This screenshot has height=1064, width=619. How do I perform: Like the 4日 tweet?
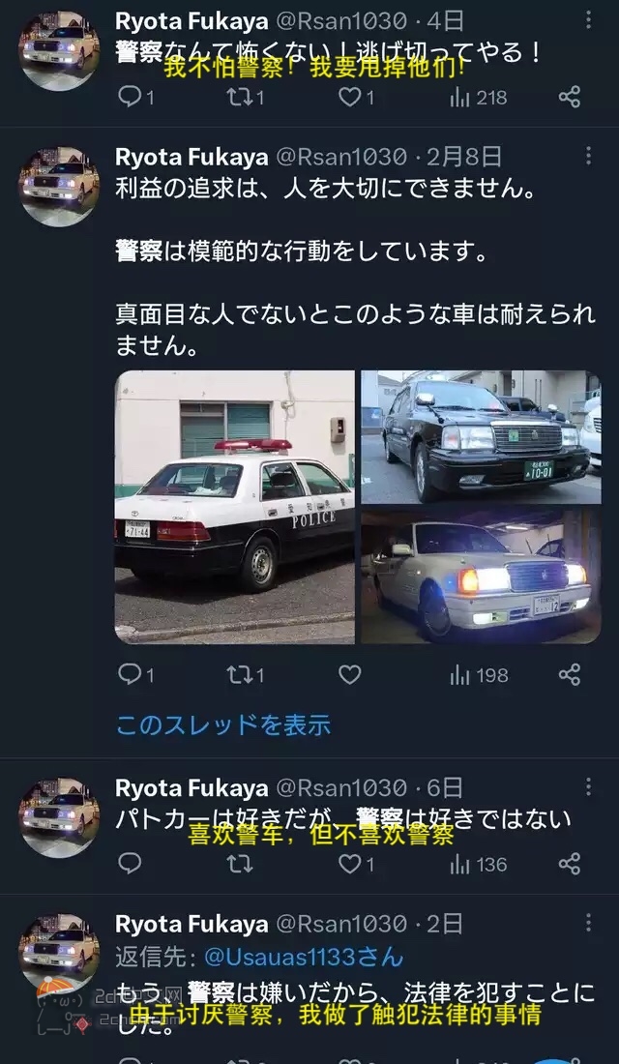[356, 98]
